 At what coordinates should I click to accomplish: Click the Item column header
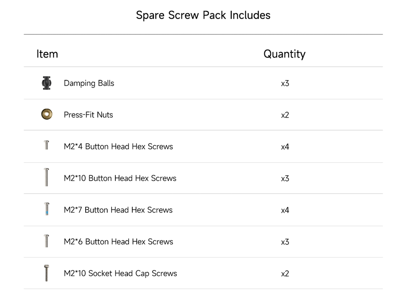pos(47,54)
